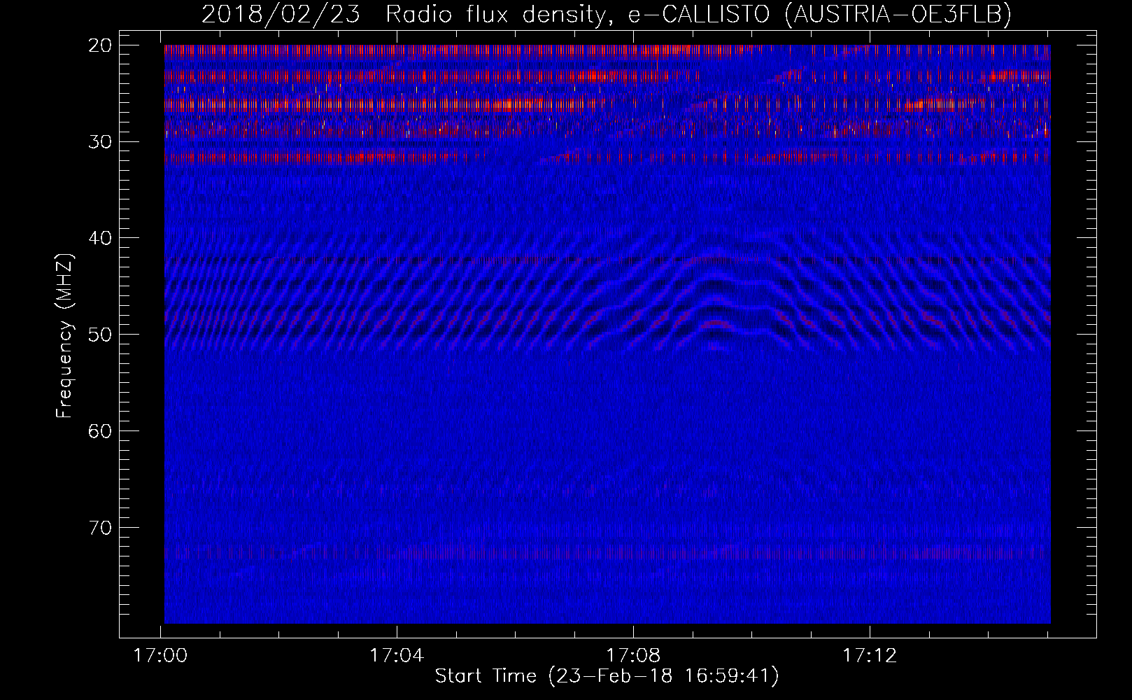Select the 17:08 time tick label
This screenshot has width=1132, height=700.
[x=633, y=656]
